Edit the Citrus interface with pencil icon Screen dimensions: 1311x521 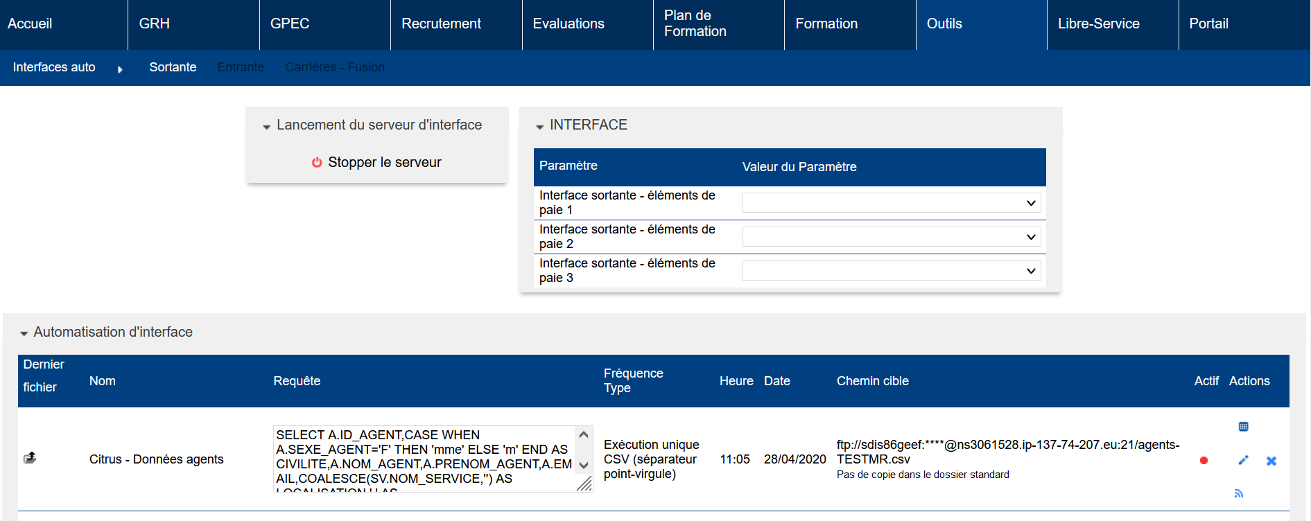coord(1243,460)
